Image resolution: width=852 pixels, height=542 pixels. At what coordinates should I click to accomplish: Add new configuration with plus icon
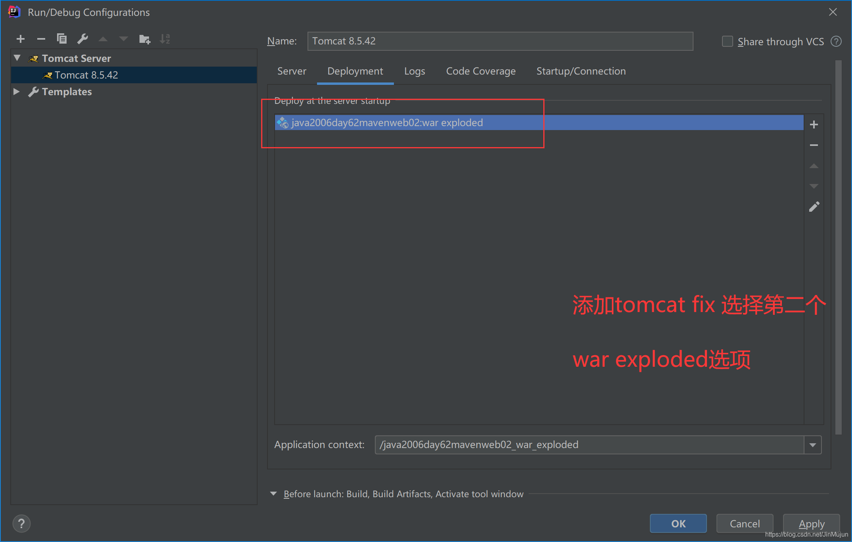click(21, 39)
